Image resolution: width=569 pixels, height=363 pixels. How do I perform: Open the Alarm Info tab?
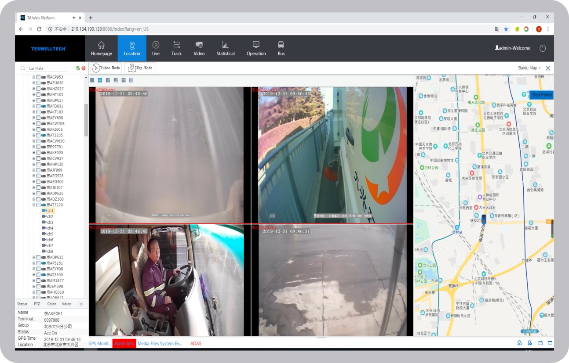124,343
